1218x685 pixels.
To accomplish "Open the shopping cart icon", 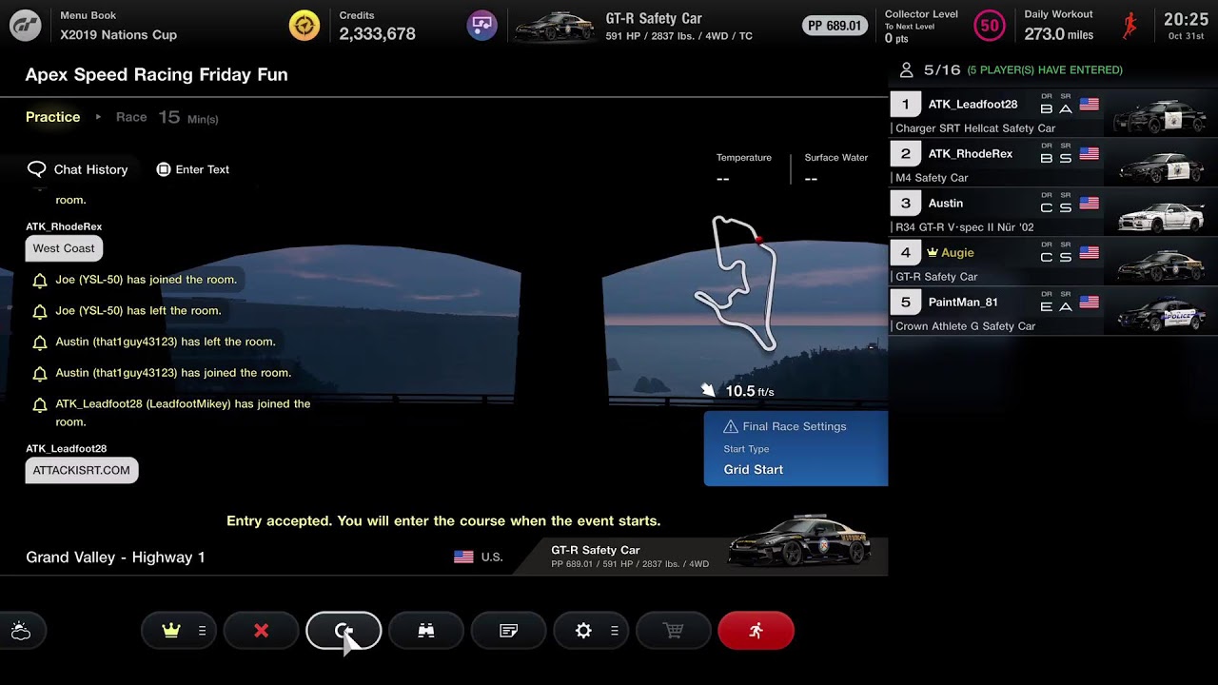I will [674, 631].
